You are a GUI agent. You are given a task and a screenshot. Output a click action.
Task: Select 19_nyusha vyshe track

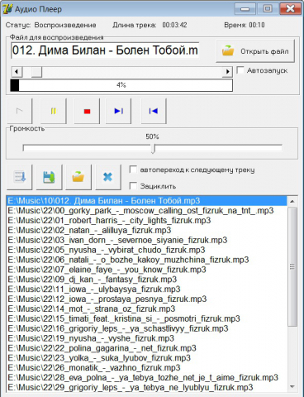146,338
